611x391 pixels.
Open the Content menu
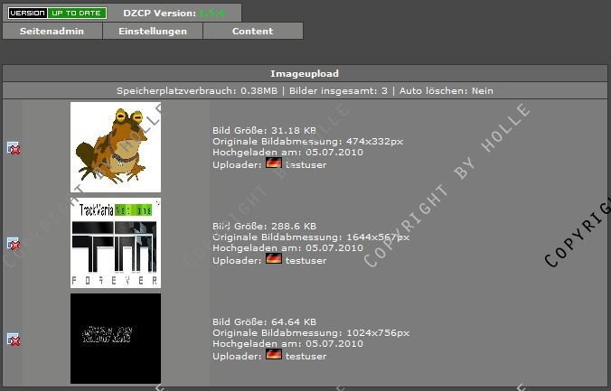[252, 32]
